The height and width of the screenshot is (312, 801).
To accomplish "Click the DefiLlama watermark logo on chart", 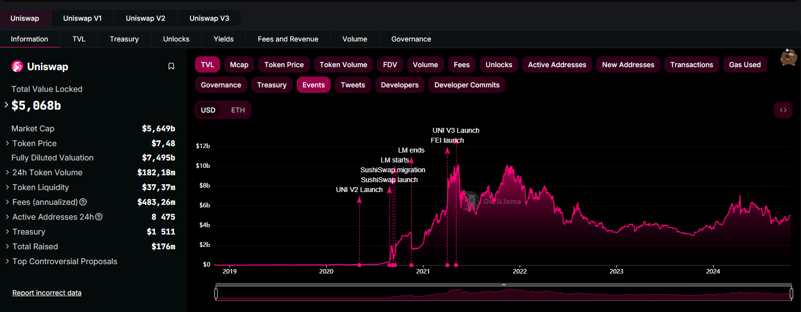I will click(472, 200).
